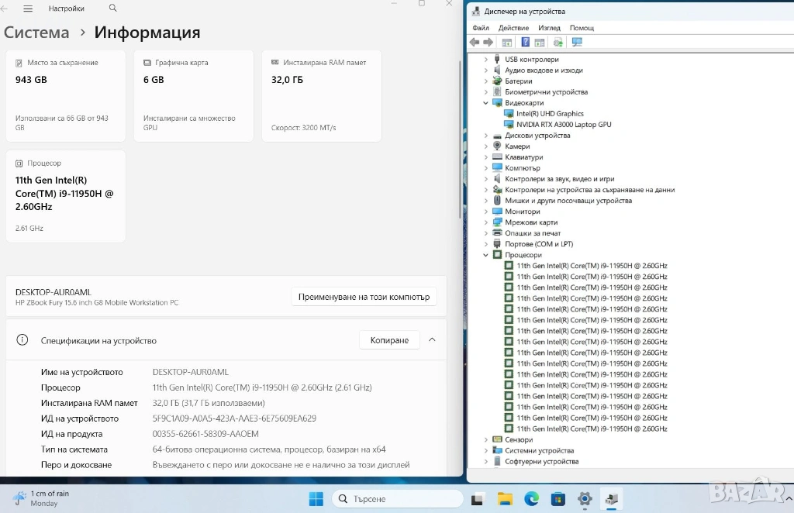Click the Back arrow in Device Manager toolbar
This screenshot has width=794, height=513.
[475, 43]
